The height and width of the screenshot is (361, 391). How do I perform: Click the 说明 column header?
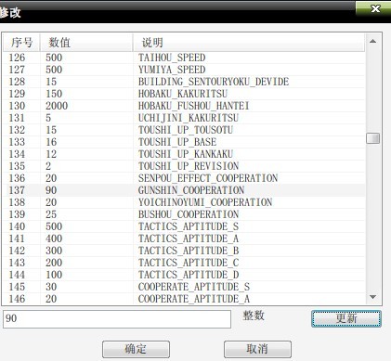[249, 43]
